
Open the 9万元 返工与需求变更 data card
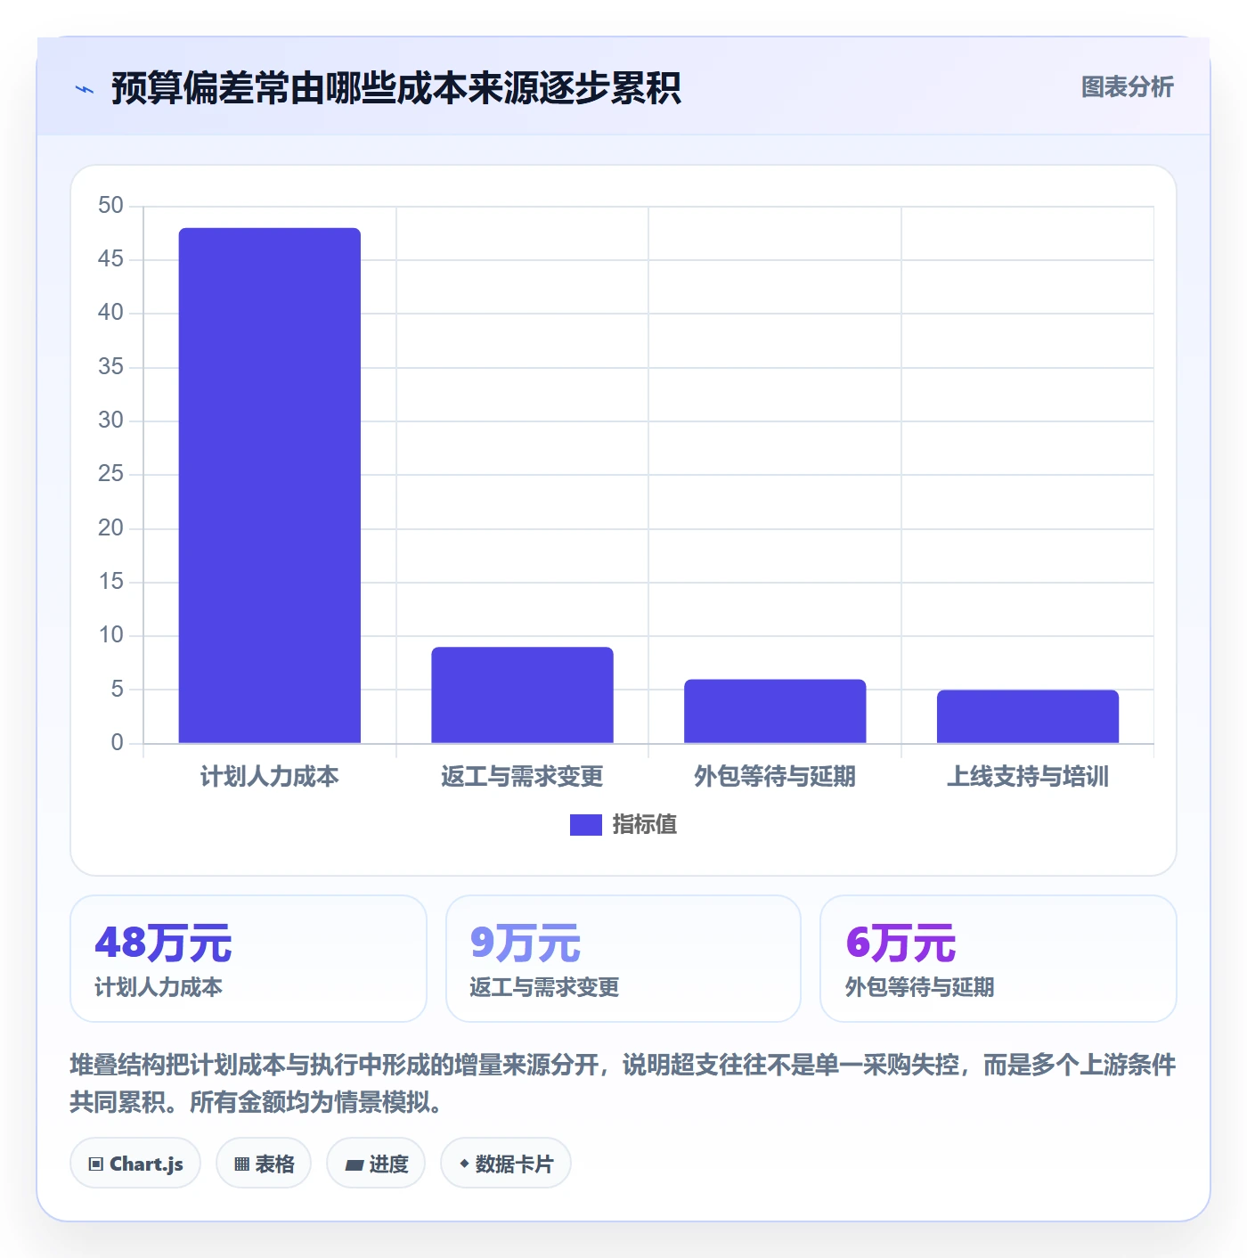(623, 959)
